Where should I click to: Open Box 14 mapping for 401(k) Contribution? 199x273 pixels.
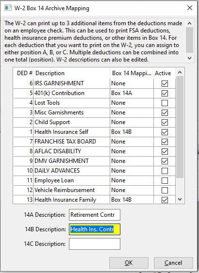coord(132,93)
